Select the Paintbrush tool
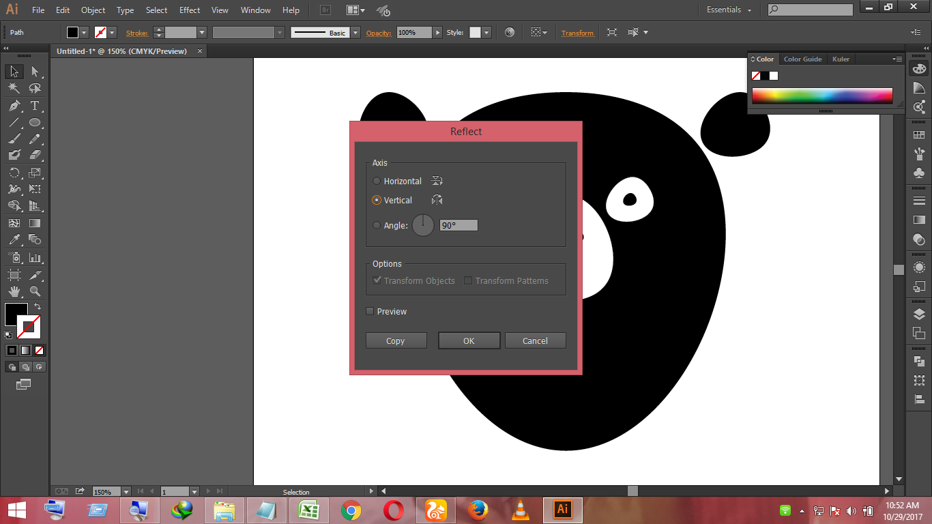932x524 pixels. (x=14, y=139)
